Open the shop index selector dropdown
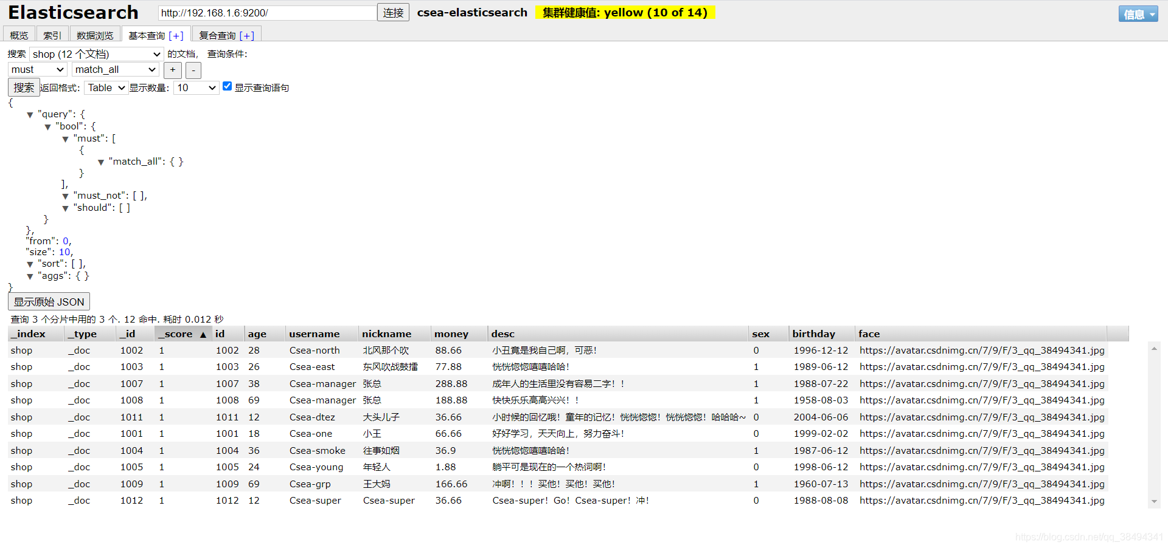Viewport: 1168px width, 548px height. click(97, 54)
